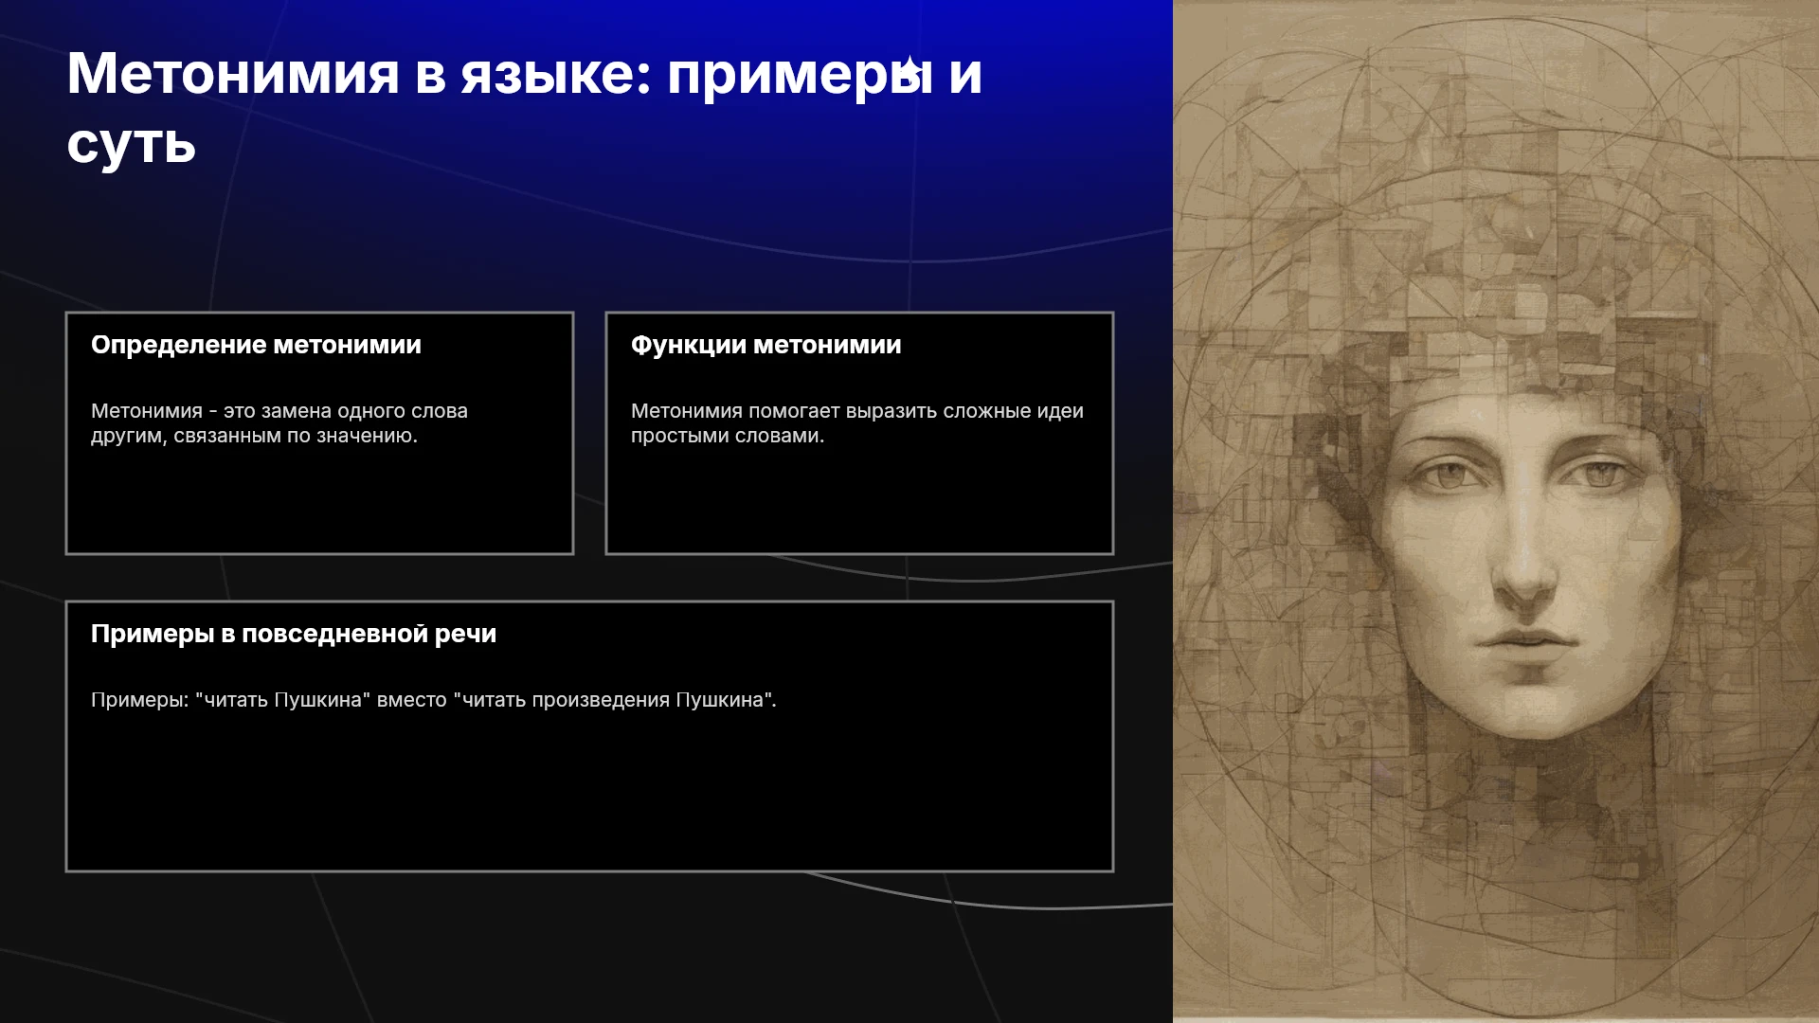Click the words "простыми словами" in the functions card
Viewport: 1819px width, 1023px height.
tap(728, 436)
